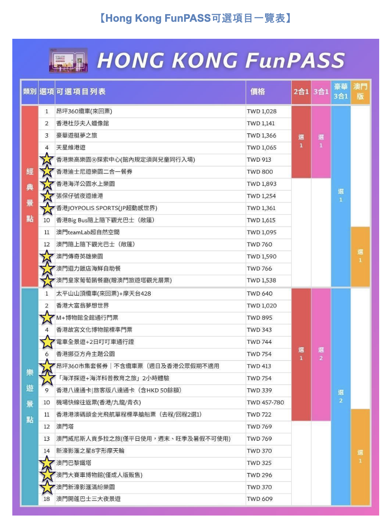The height and width of the screenshot is (525, 391).
Task: Click the 2合1 column header
Action: pos(301,92)
